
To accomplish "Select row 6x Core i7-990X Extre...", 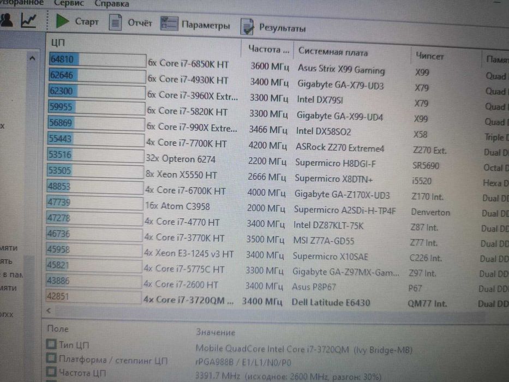I will (x=191, y=127).
